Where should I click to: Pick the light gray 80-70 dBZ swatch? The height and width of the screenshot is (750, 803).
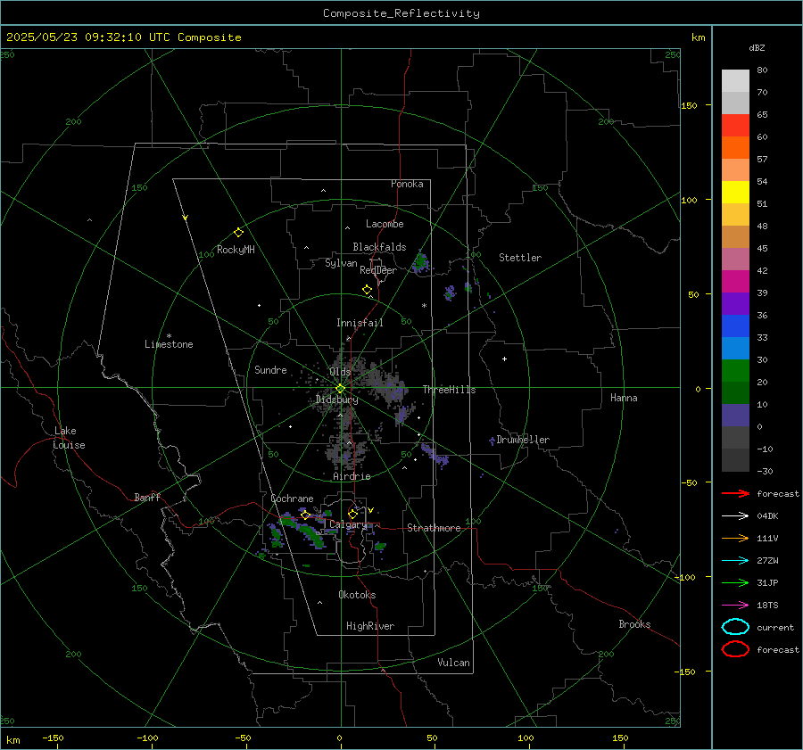(735, 81)
